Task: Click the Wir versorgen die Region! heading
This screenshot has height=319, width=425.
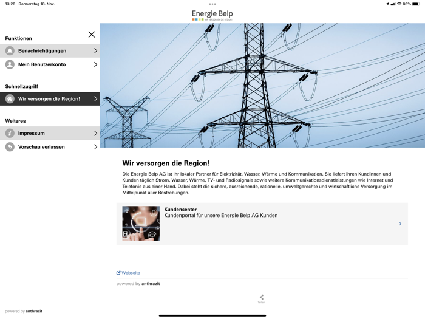Action: 166,163
